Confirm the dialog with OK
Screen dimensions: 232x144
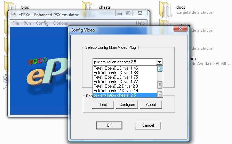(109, 125)
